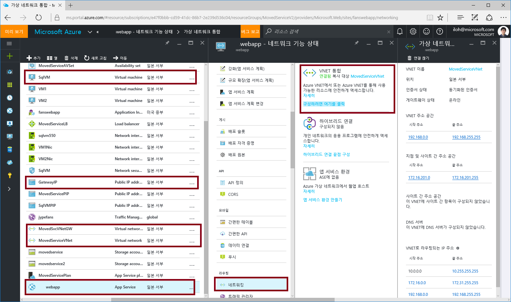Open Easy tables menu item
Screen dimensions: 511x302
coord(251,222)
